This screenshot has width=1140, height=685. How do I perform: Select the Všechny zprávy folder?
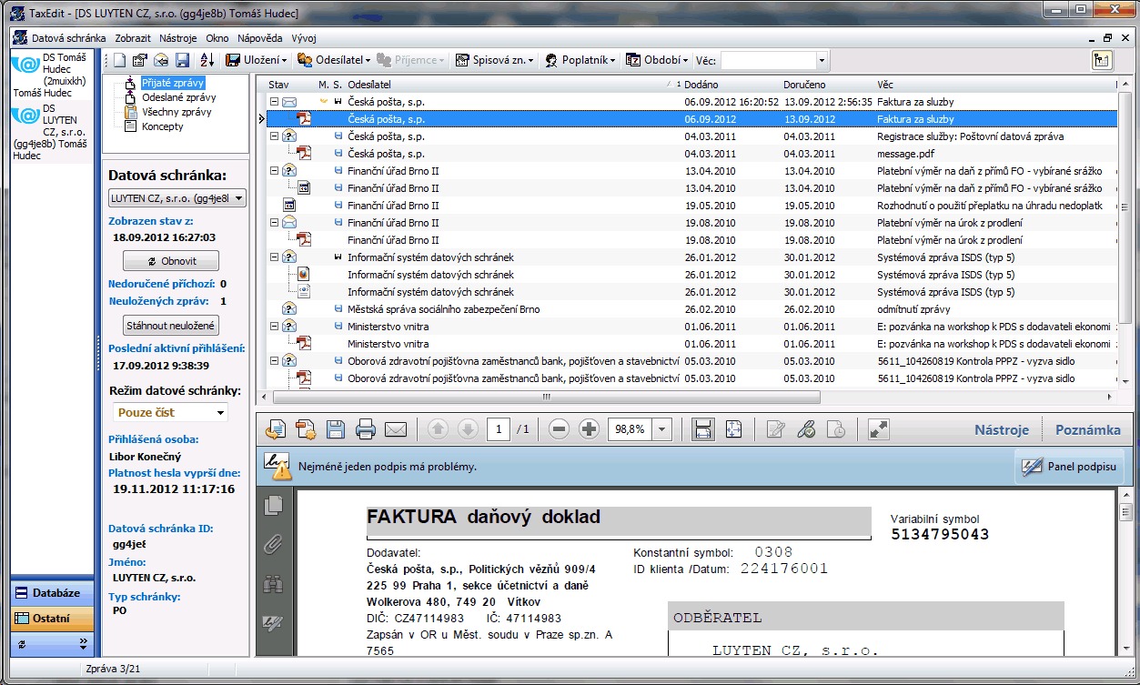tap(177, 112)
